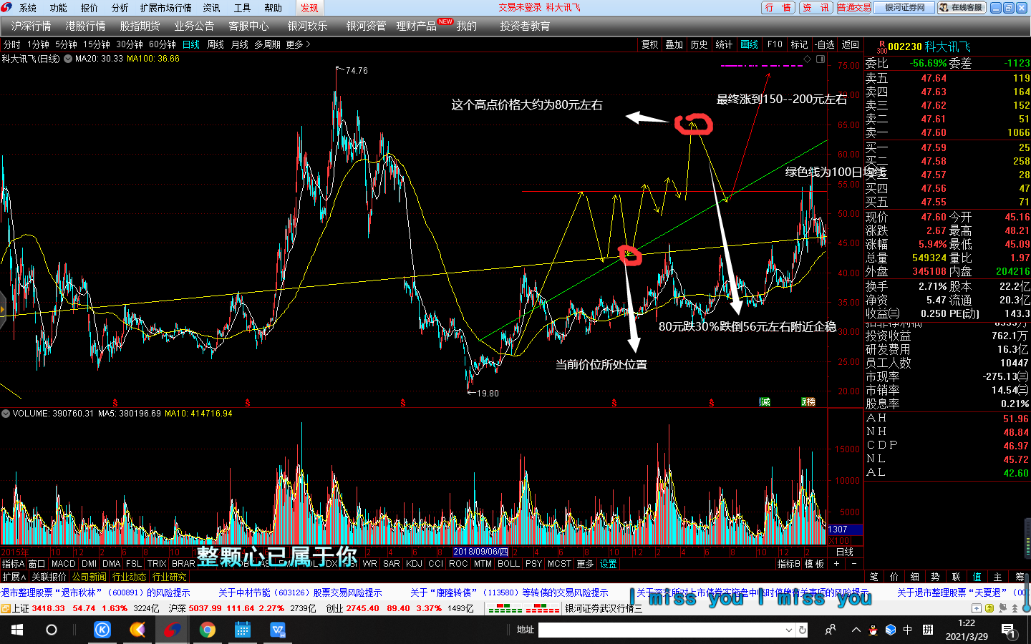Image resolution: width=1031 pixels, height=644 pixels.
Task: Expand 更多 indicator list
Action: [x=585, y=564]
